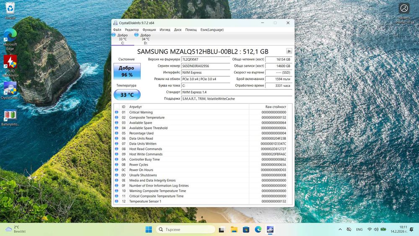The width and height of the screenshot is (419, 236).
Task: Click the CrystalDiskInfo title bar icon
Action: 116,23
